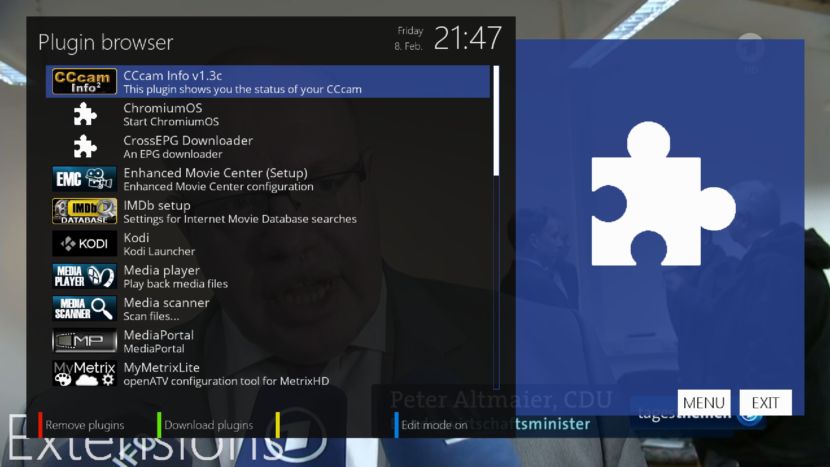Viewport: 830px width, 467px height.
Task: Select the Media scanner entry title
Action: point(166,303)
